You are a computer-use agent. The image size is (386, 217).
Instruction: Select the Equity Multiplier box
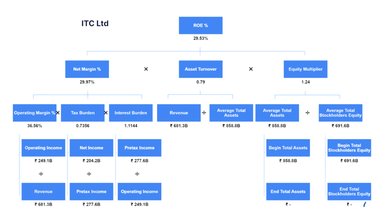(305, 69)
